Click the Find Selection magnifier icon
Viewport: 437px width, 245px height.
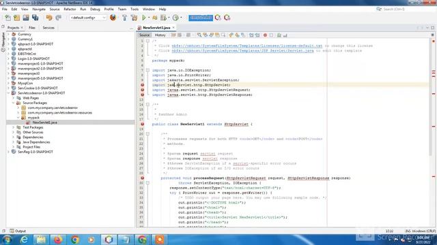199,35
